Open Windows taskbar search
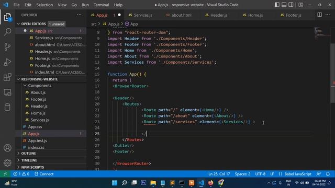 point(125,183)
